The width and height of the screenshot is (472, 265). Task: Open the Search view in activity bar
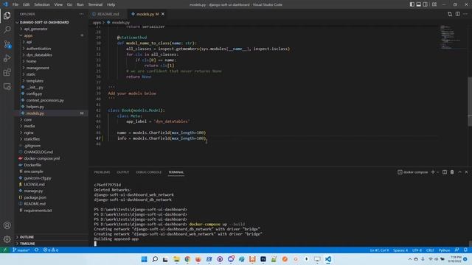[7, 29]
